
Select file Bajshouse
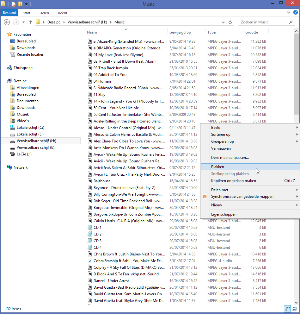click(x=102, y=181)
